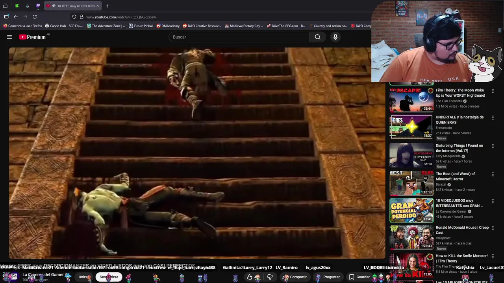Open '10 VIDEOJUEGOS muy INTERESANTES' thumbnail
The image size is (504, 283).
coord(411,210)
